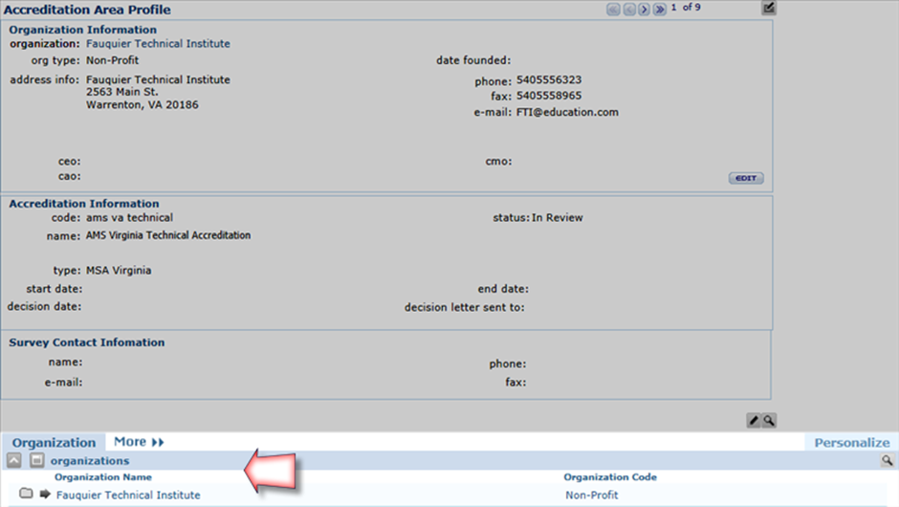
Task: Sort by Organization Code column
Action: [x=610, y=477]
